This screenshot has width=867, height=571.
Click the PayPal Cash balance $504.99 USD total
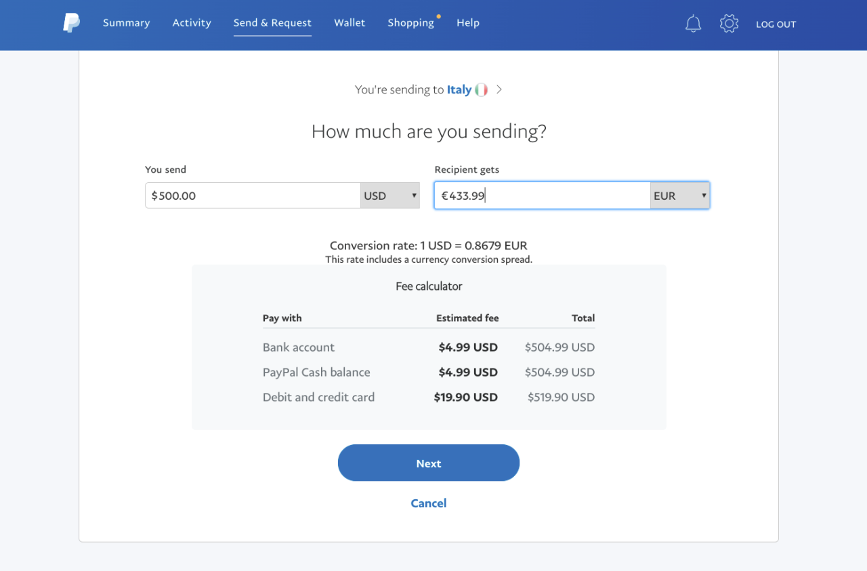(x=559, y=373)
